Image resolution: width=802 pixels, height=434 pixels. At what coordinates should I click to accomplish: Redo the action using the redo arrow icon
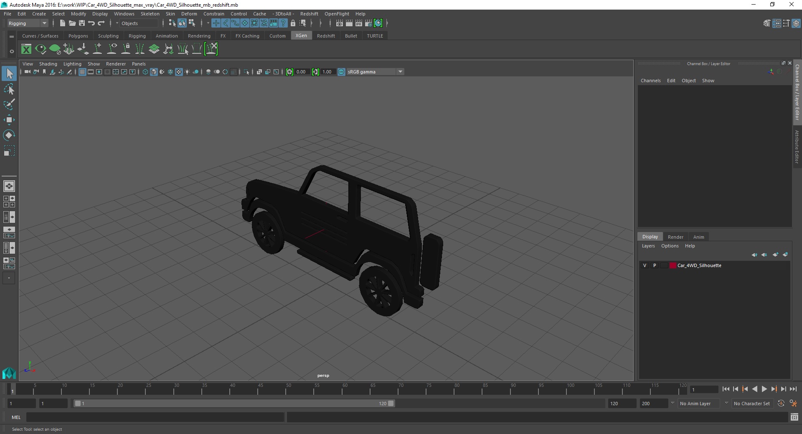point(101,23)
